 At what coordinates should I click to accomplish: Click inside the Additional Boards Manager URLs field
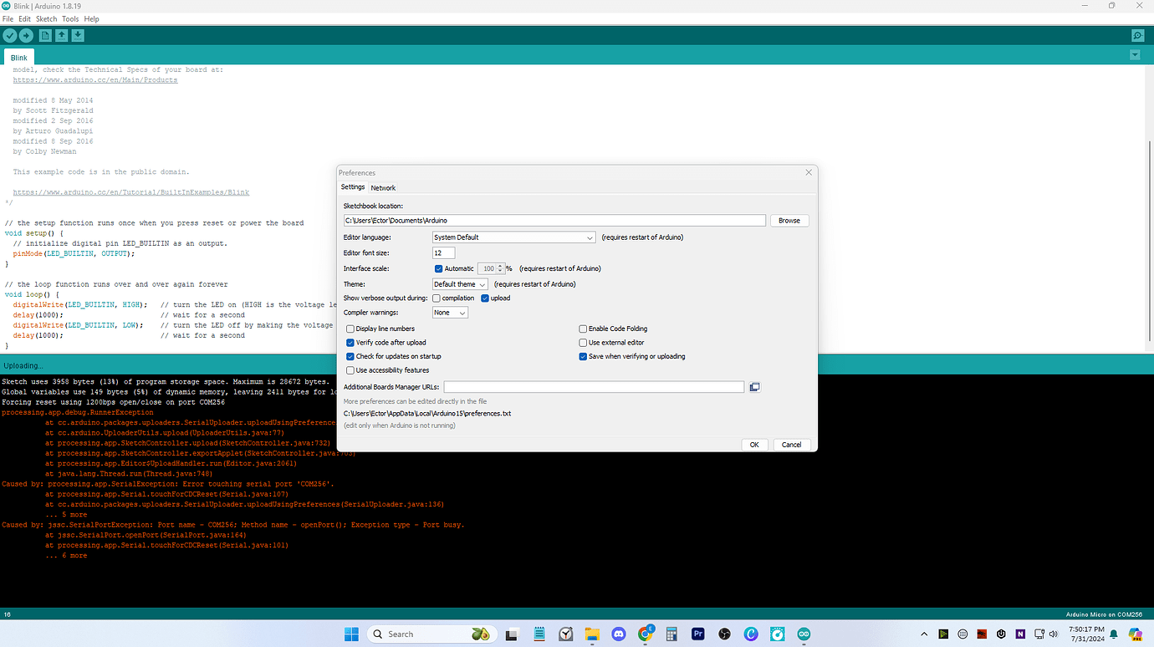(594, 386)
